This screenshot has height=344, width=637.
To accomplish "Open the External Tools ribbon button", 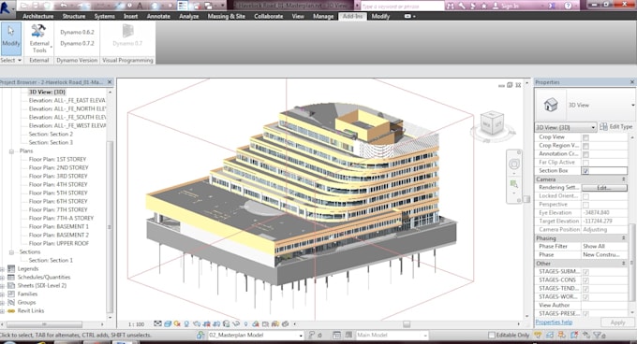I will coord(39,38).
